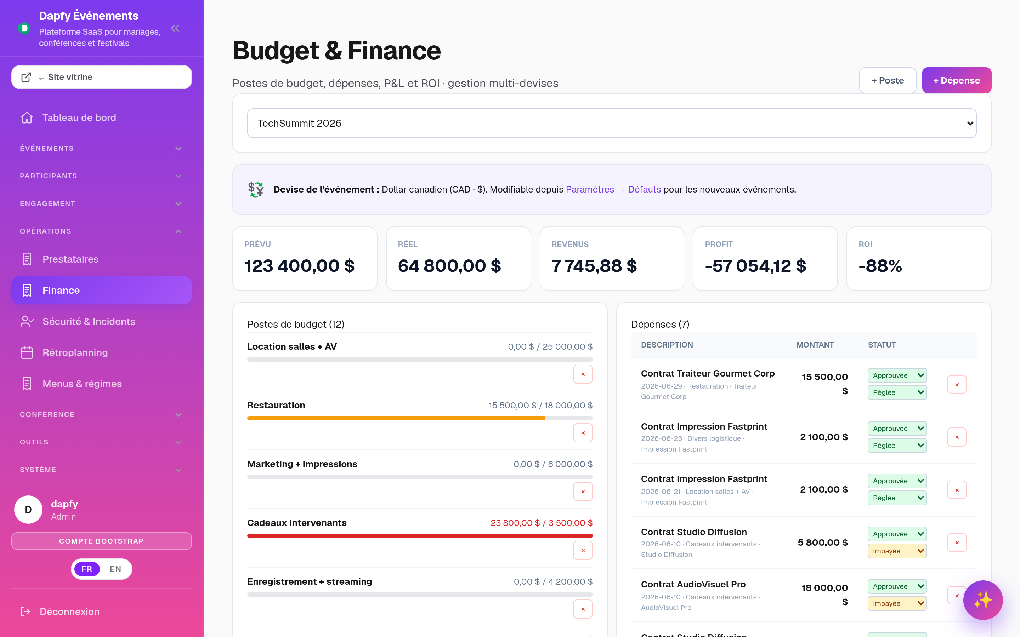This screenshot has width=1020, height=637.
Task: Click the Cadeaux intervenants red progress bar
Action: click(x=420, y=536)
